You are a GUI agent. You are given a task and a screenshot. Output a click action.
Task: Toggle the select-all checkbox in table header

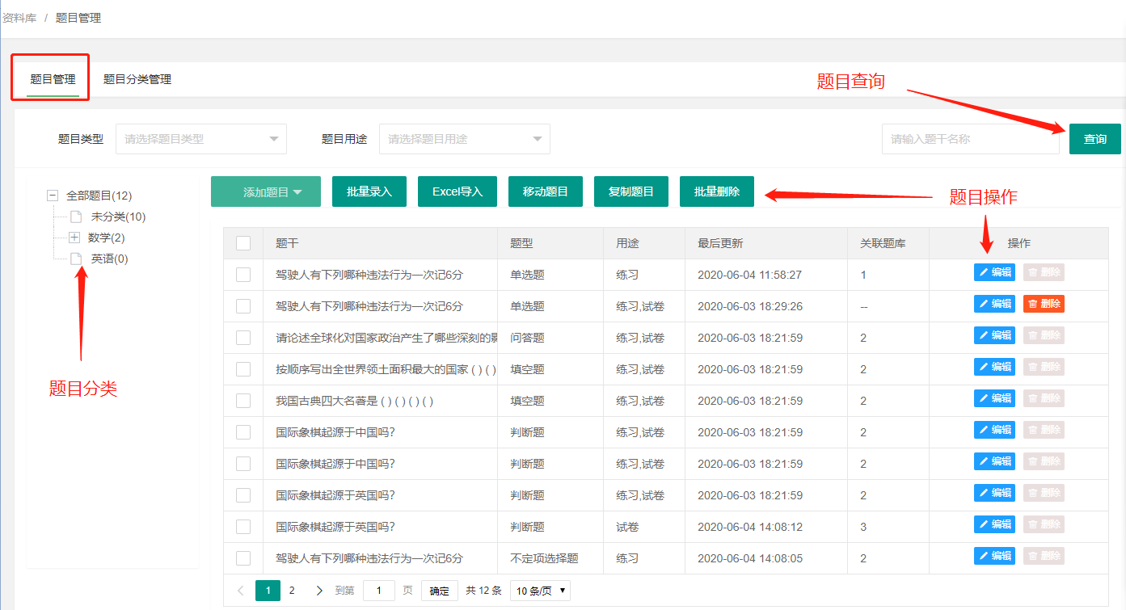pyautogui.click(x=243, y=243)
